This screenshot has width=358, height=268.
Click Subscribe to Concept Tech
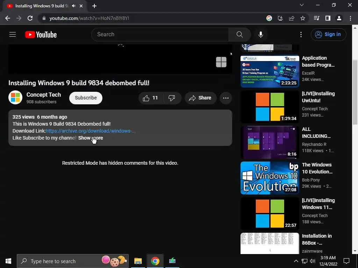(x=86, y=98)
